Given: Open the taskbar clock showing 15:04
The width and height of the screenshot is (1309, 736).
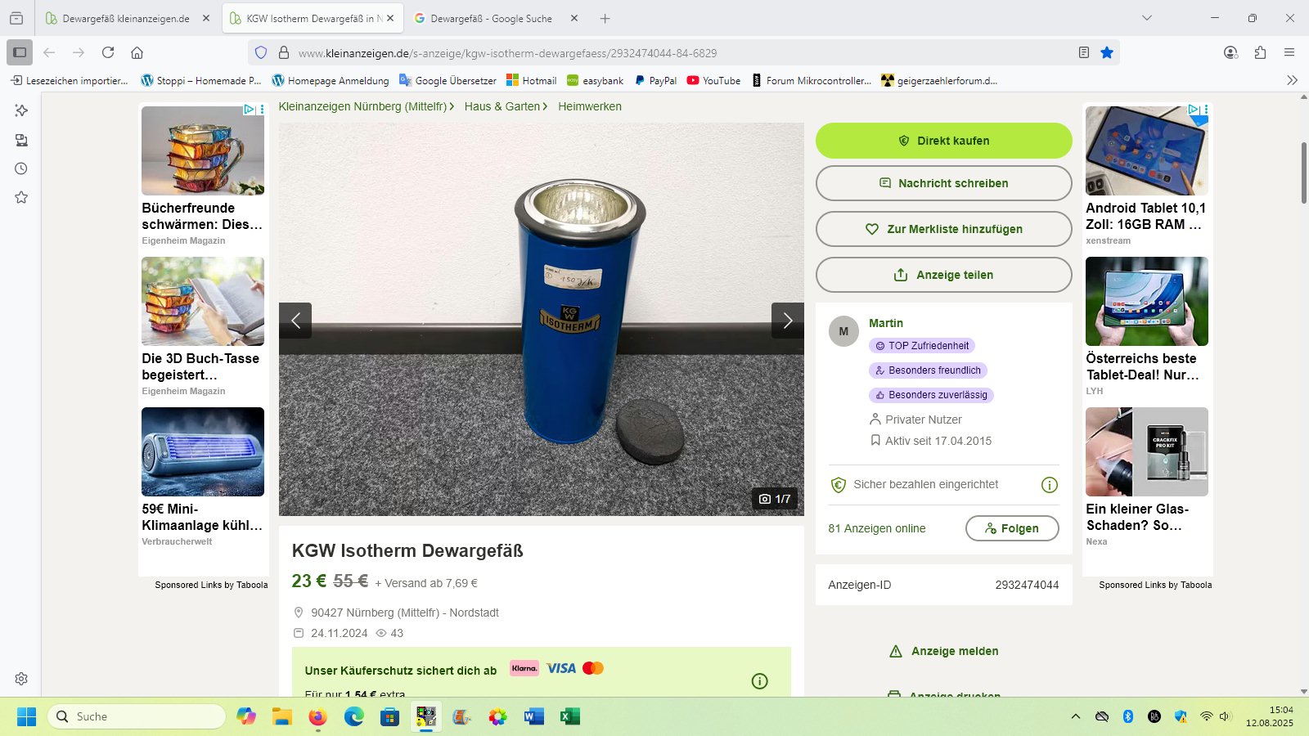Looking at the screenshot, I should (1271, 716).
